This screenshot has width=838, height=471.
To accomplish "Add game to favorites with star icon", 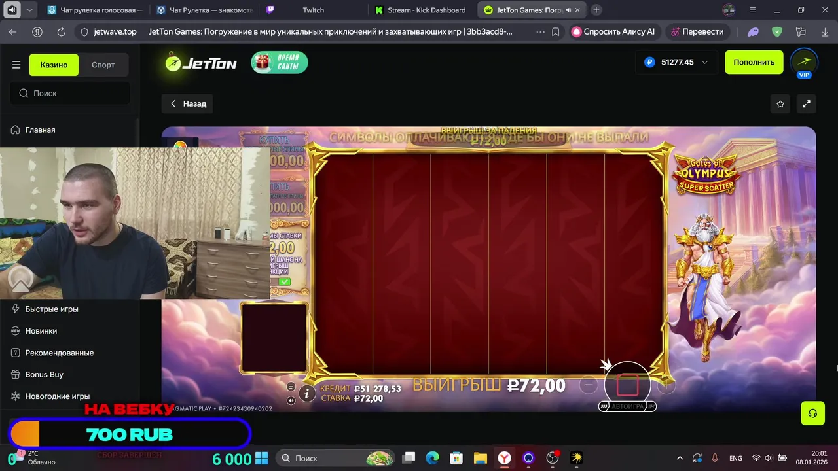I will coord(780,104).
